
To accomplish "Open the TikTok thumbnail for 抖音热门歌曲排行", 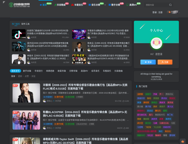I will pyautogui.click(x=19, y=34).
